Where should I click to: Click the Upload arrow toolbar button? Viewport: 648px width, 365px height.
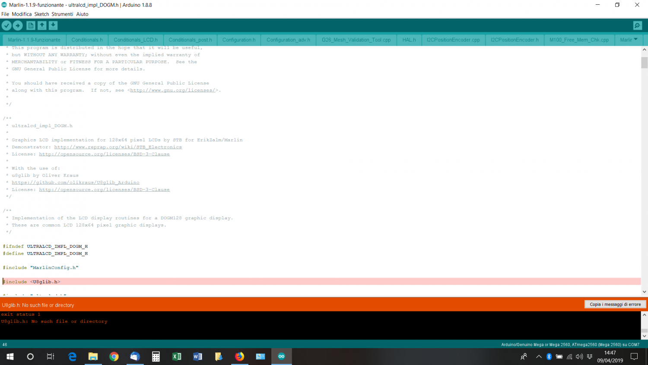(18, 26)
